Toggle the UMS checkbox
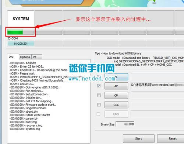The image size is (184, 144). pos(98,114)
